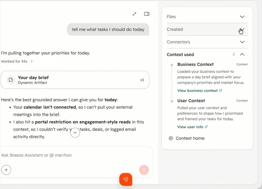Click the 'Context' tag beside Business Context

tap(242, 64)
